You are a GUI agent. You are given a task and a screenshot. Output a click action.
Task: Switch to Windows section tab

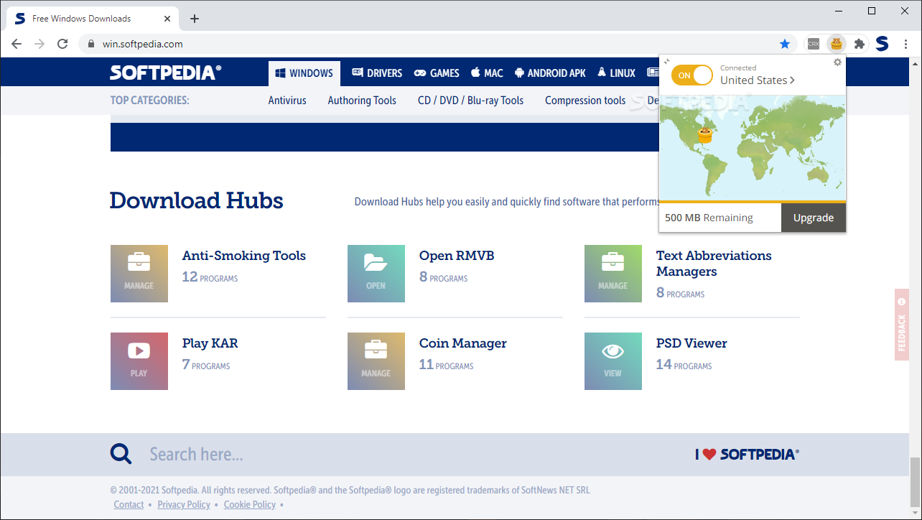click(x=304, y=73)
